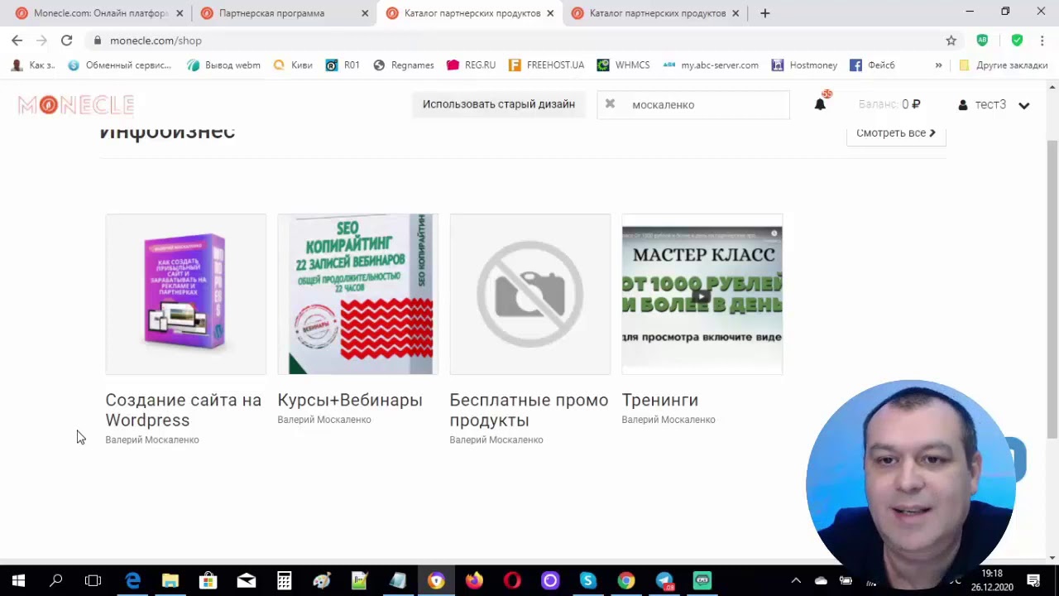Open the Windows Start menu

click(x=18, y=580)
